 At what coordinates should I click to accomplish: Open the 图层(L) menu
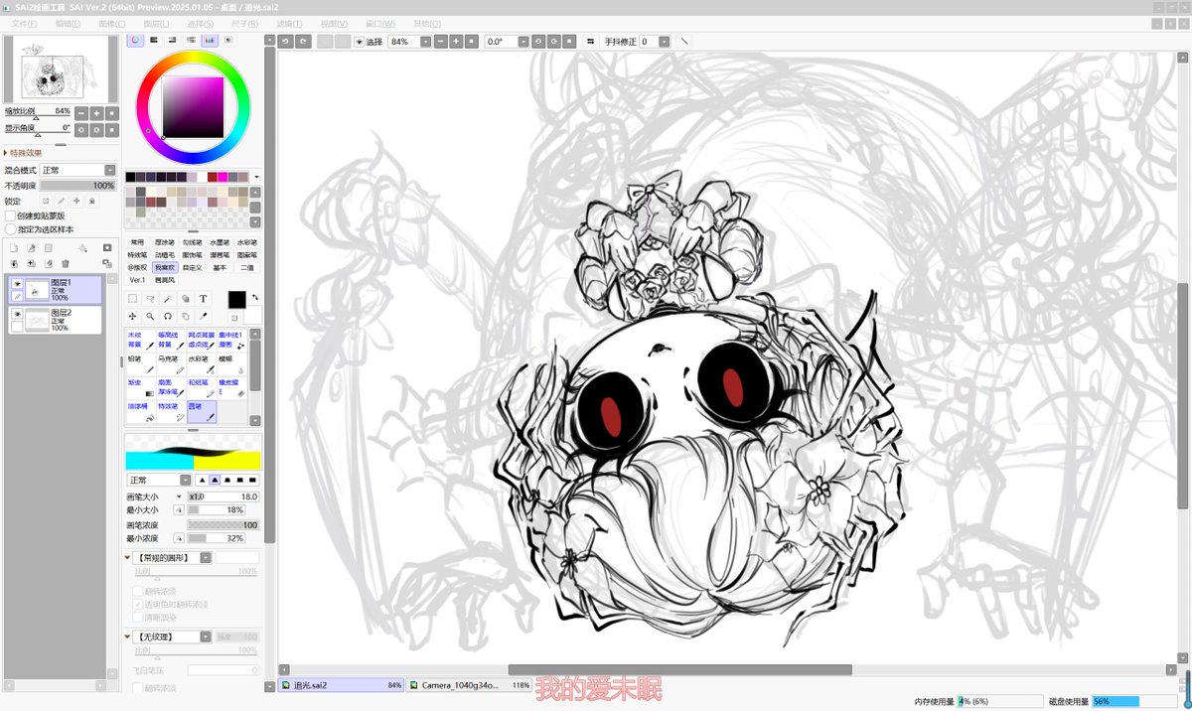[156, 23]
